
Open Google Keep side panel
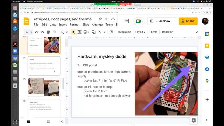pyautogui.click(x=207, y=46)
